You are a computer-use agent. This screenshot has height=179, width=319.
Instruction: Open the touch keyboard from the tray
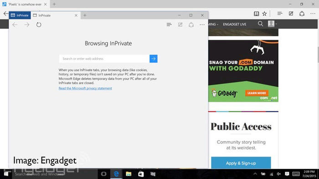point(296,174)
